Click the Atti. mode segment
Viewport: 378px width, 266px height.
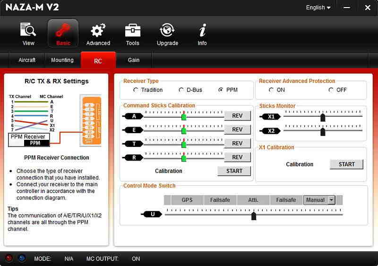point(253,200)
